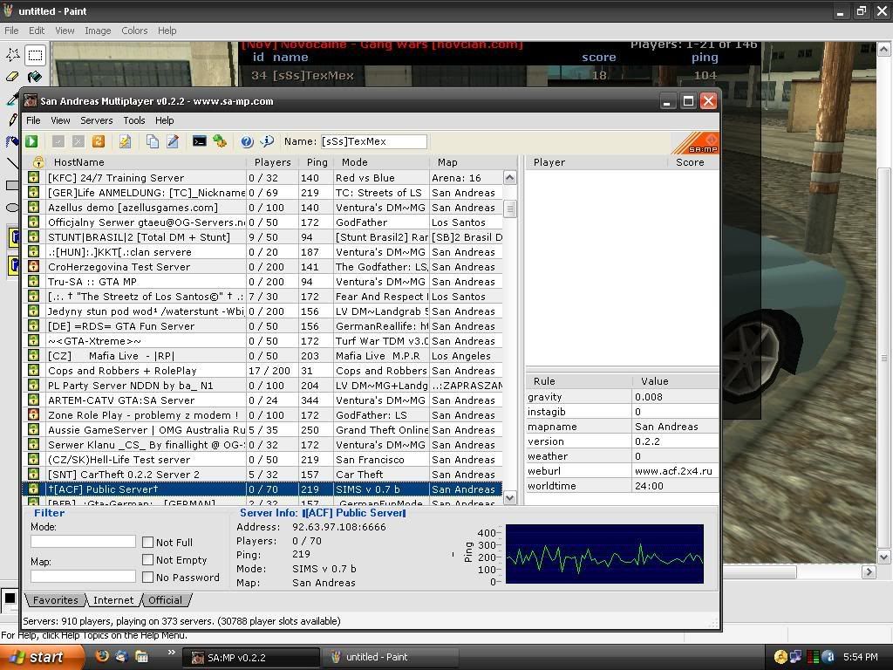Click the padlock column header icon
This screenshot has height=670, width=893.
[38, 162]
